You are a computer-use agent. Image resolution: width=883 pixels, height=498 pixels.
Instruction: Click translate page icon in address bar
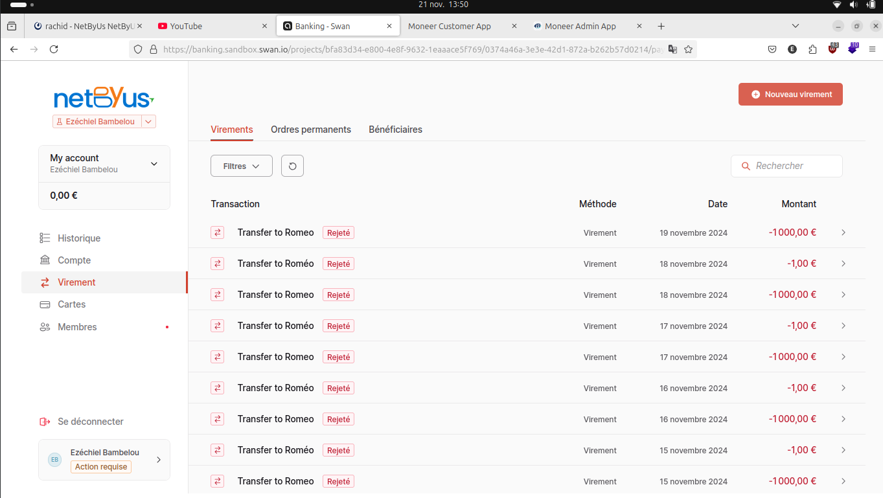(672, 49)
